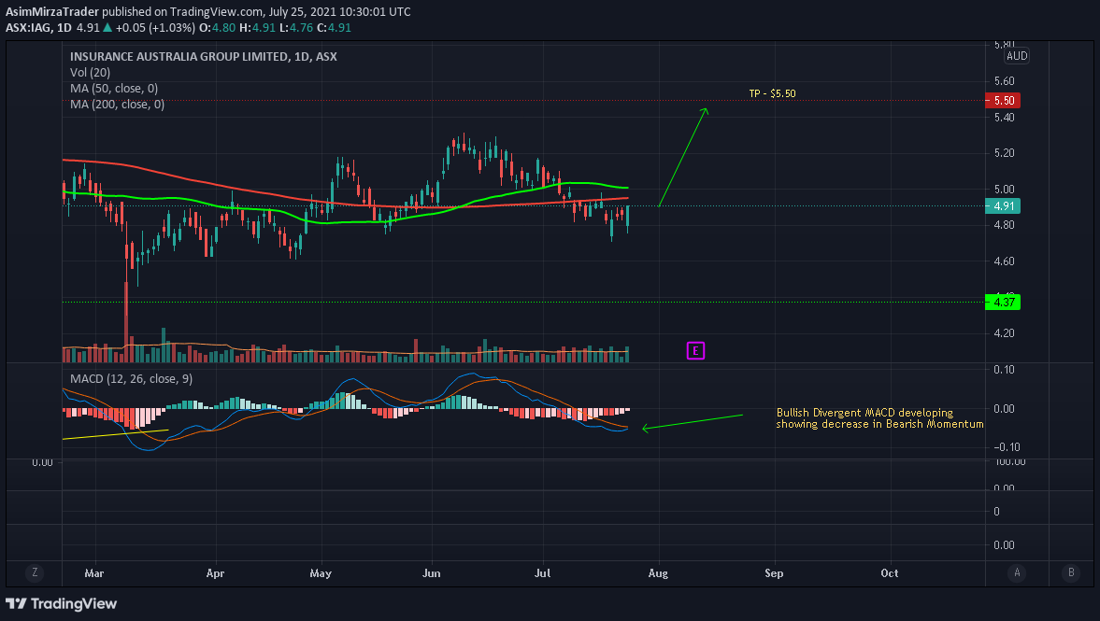Click the Jun label on time axis
Viewport: 1100px width, 621px height.
(432, 573)
